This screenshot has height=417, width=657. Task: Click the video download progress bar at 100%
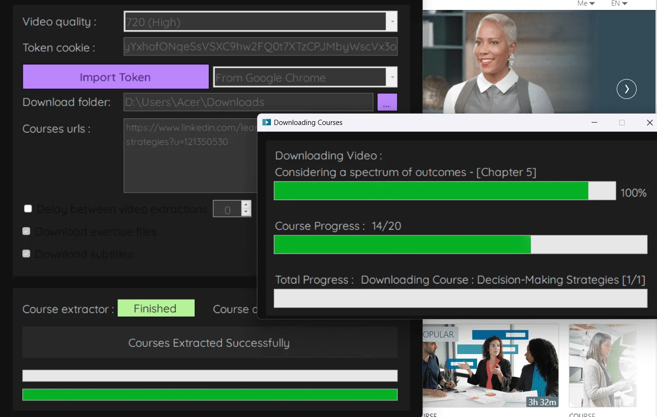point(445,191)
